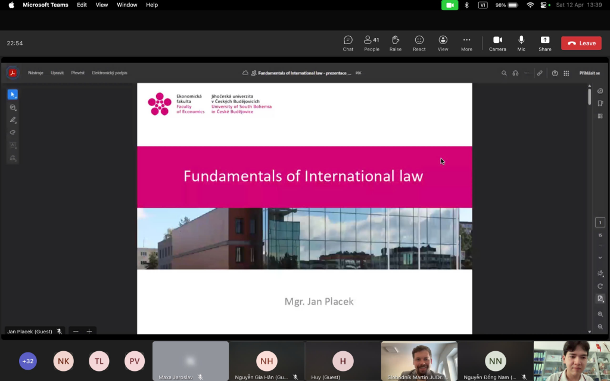
Task: Open the Help menu in menu bar
Action: pyautogui.click(x=152, y=5)
